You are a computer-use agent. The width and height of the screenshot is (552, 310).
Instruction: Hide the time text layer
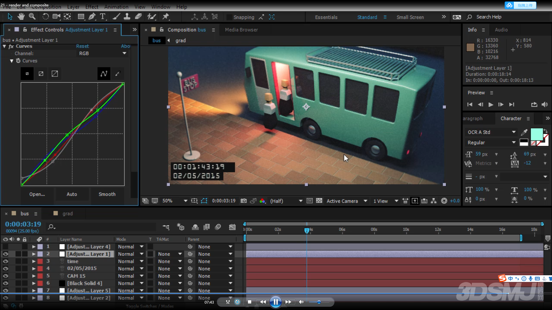coord(5,261)
